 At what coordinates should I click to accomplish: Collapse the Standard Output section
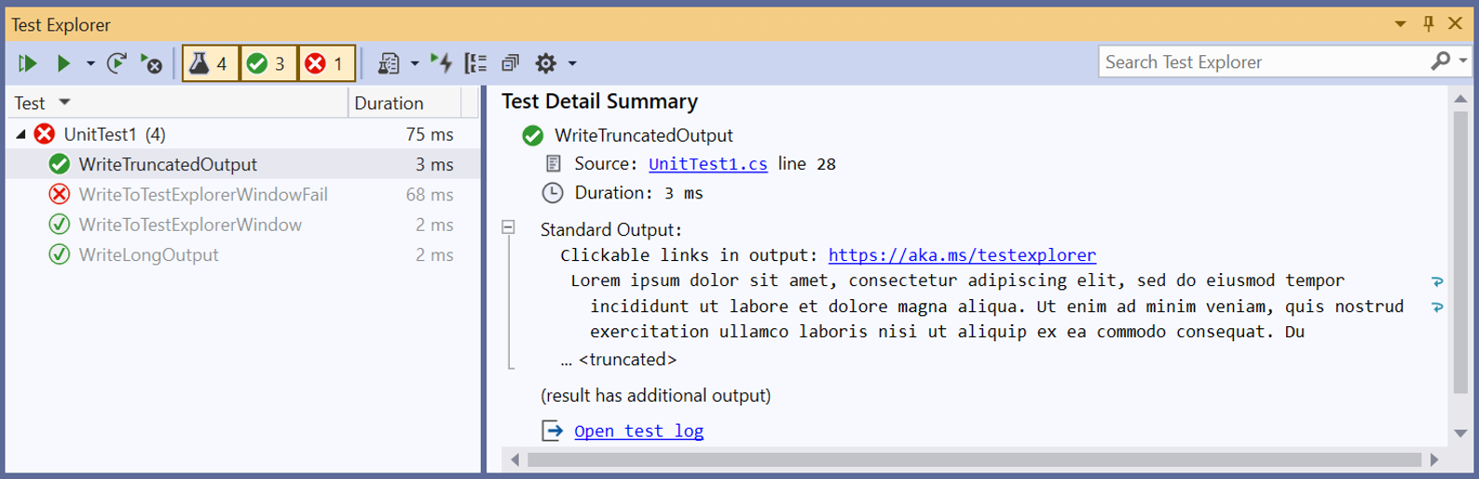coord(508,226)
